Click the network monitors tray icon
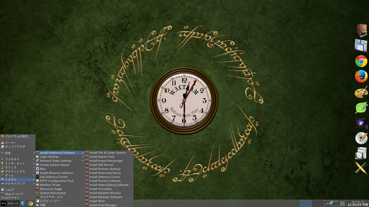The width and height of the screenshot is (369, 207). (331, 203)
